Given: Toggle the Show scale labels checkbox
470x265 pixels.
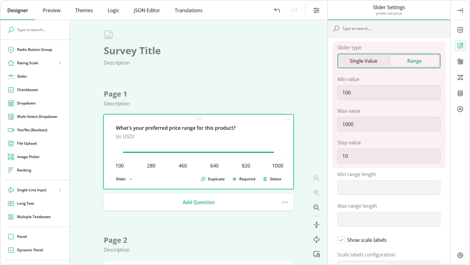Looking at the screenshot, I should click(341, 240).
